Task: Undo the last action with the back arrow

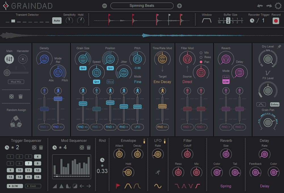Action: (x=260, y=6)
